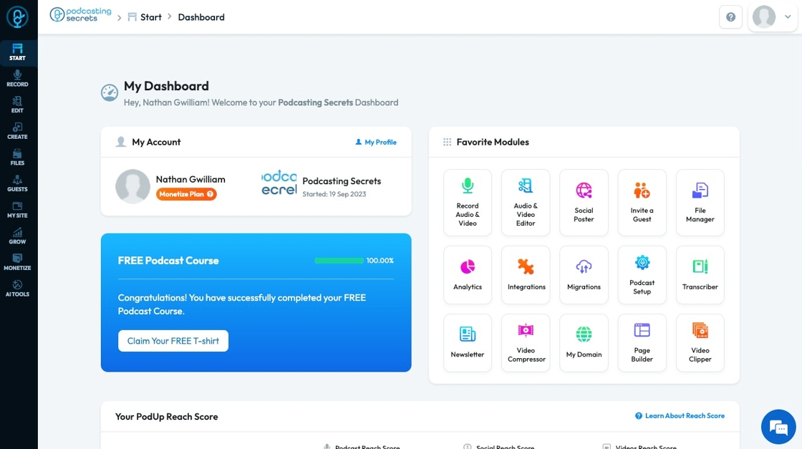Open the Edit section in sidebar
The height and width of the screenshot is (449, 802).
point(17,105)
